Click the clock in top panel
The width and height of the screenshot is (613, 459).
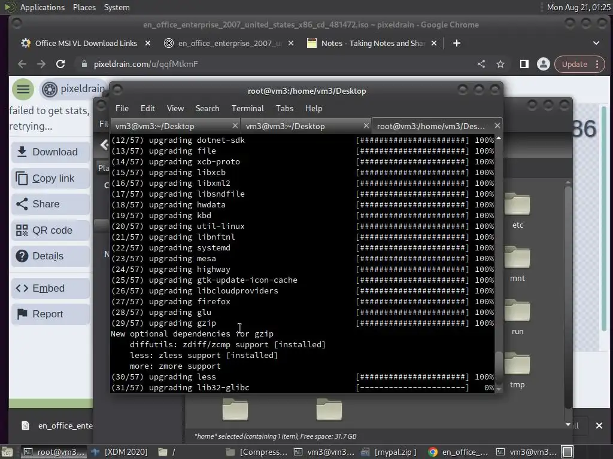(x=579, y=7)
